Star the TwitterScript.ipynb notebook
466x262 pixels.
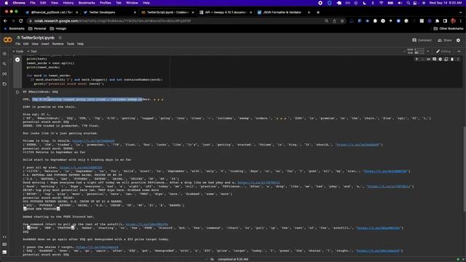[60, 38]
